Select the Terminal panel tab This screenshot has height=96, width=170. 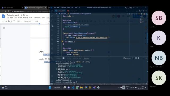pos(86,58)
